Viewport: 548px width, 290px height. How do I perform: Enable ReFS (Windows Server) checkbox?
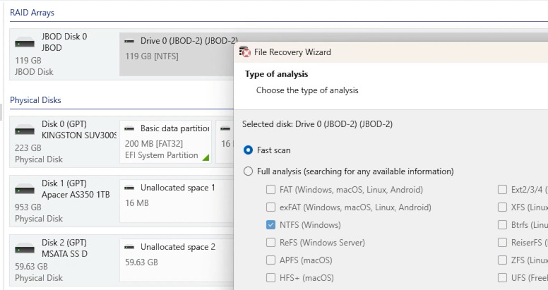click(x=271, y=243)
